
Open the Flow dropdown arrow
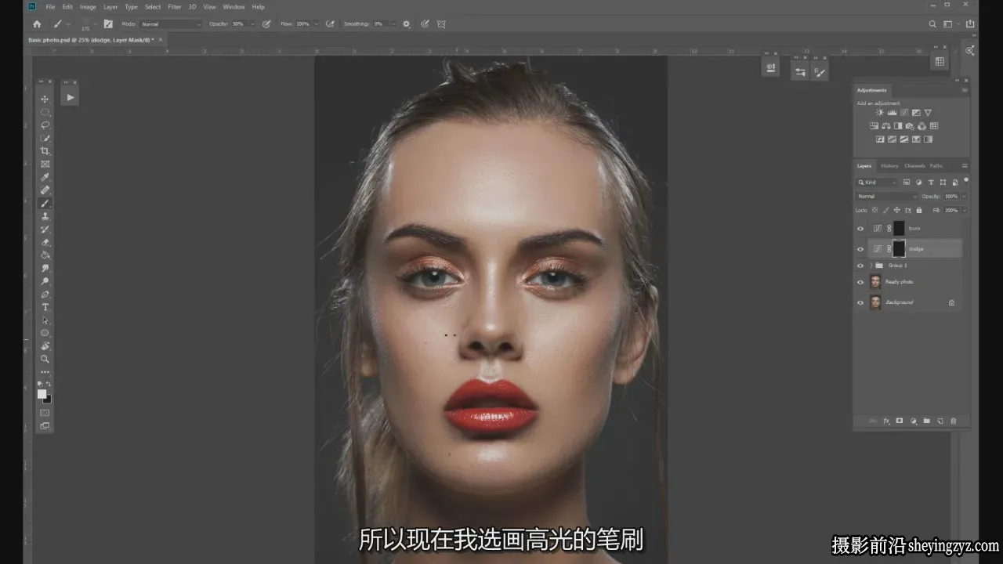tap(317, 24)
